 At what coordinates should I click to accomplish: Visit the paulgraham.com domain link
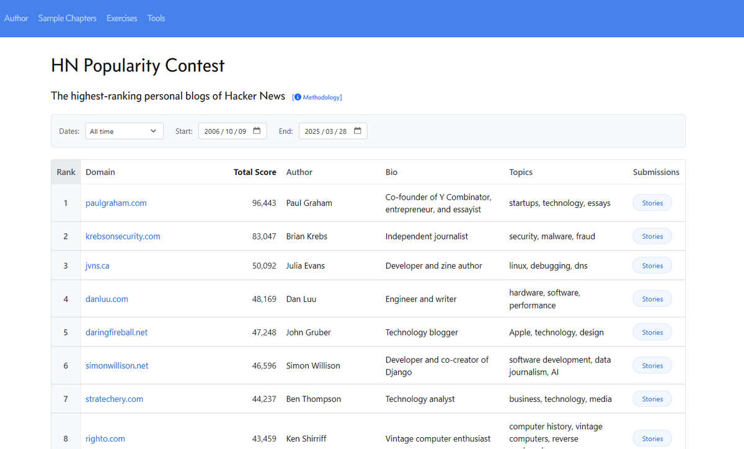(x=116, y=203)
